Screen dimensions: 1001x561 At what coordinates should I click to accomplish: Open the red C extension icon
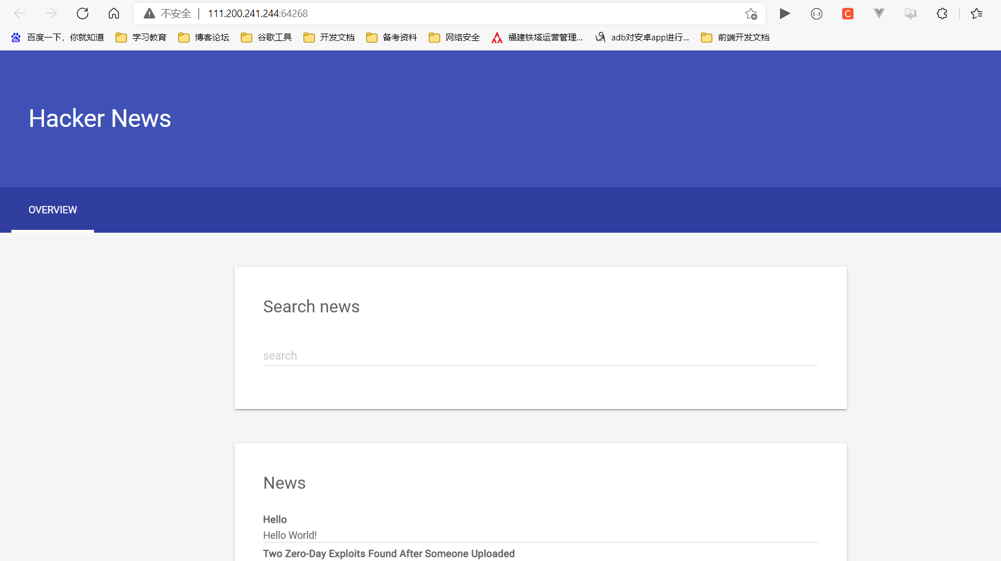848,14
